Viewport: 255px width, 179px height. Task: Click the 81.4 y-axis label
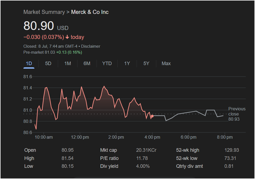tap(28, 88)
